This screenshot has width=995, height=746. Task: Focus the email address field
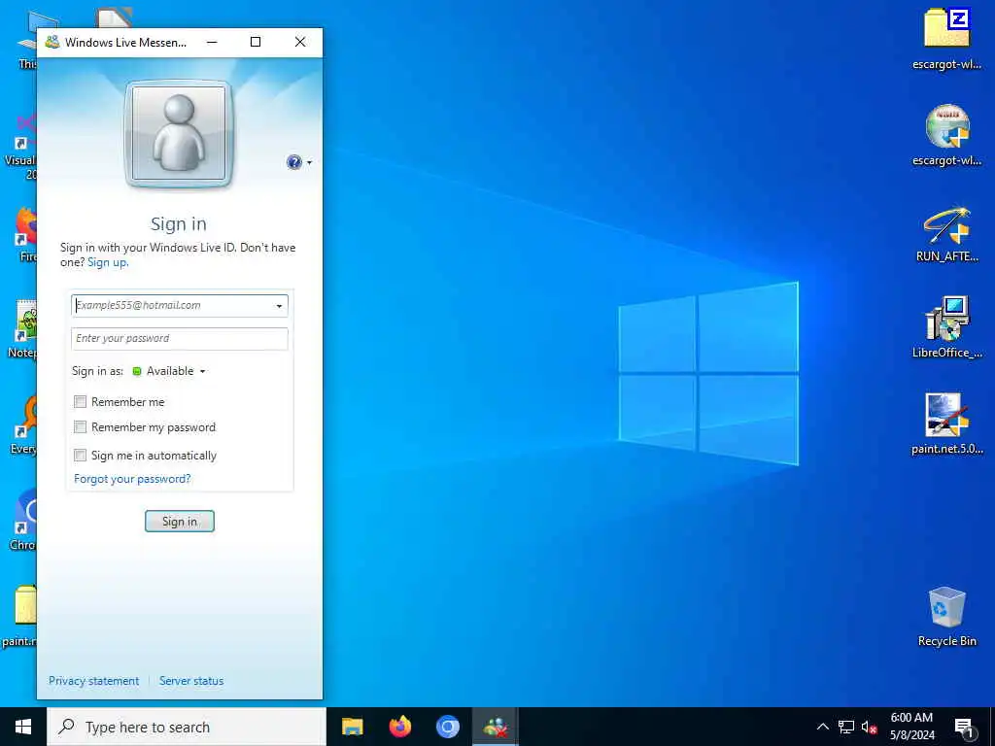coord(180,306)
